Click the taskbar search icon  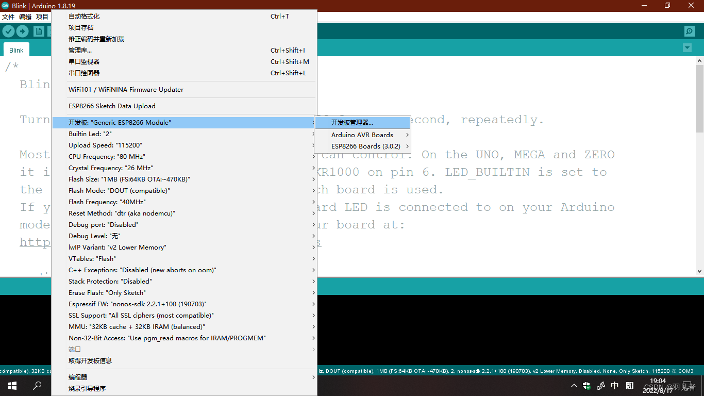tap(37, 385)
